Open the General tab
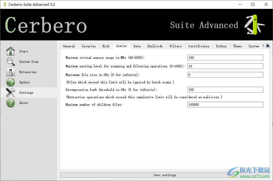The width and height of the screenshot is (273, 181). pos(69,46)
